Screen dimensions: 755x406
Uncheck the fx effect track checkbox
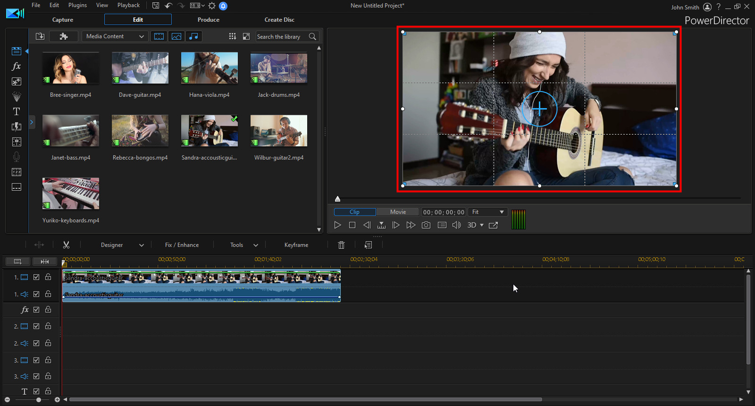pos(36,310)
